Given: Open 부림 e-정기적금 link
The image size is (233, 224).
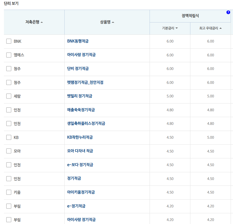Looking at the screenshot, I should click(x=76, y=206).
